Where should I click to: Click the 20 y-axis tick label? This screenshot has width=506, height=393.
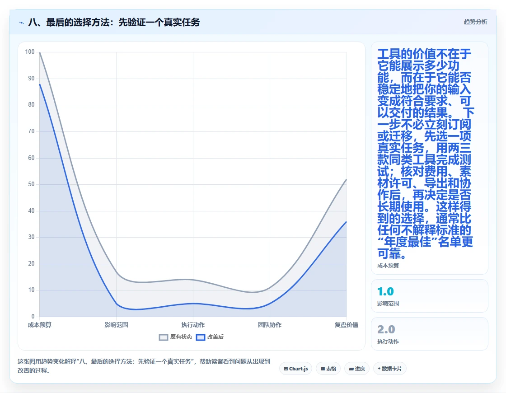(31, 263)
